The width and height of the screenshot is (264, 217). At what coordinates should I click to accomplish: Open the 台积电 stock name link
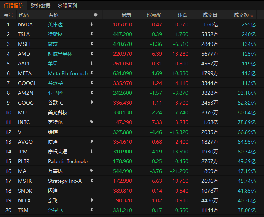point(55,210)
